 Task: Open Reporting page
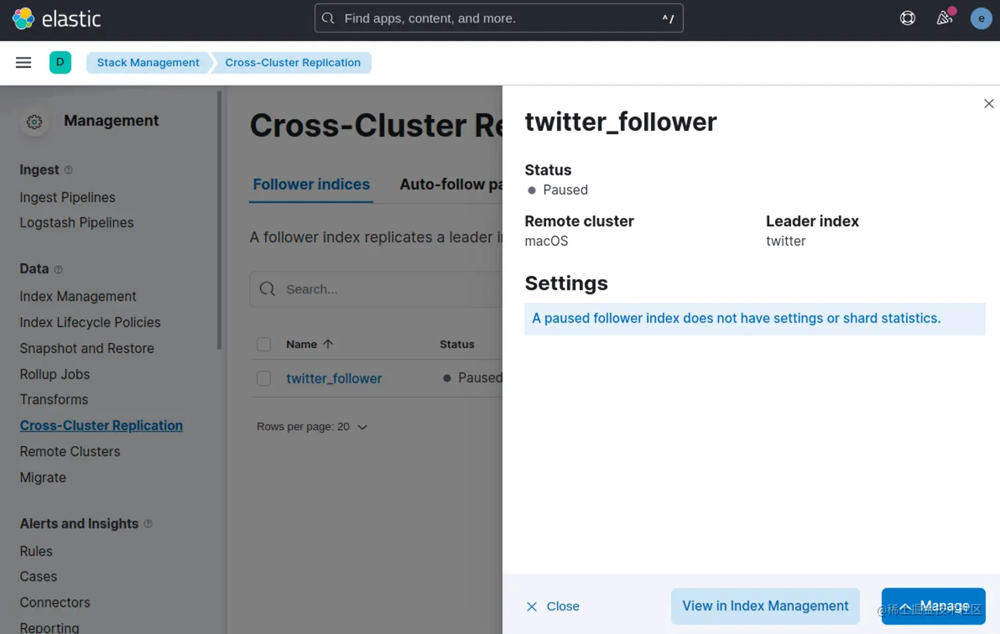click(50, 627)
